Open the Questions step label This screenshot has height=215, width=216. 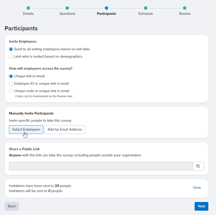pos(67,14)
